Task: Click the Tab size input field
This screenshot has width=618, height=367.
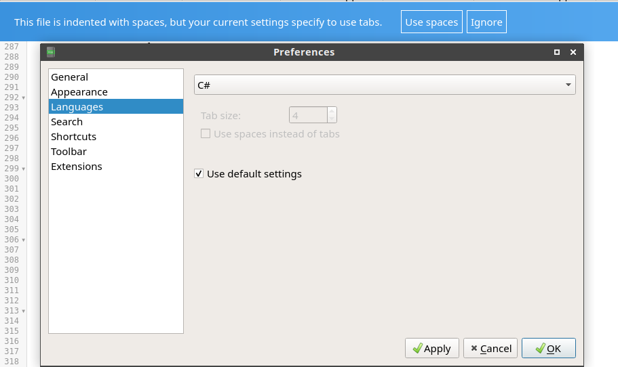Action: click(308, 115)
